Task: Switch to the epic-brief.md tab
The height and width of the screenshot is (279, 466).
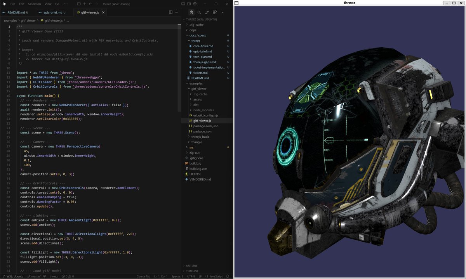Action: [x=54, y=12]
